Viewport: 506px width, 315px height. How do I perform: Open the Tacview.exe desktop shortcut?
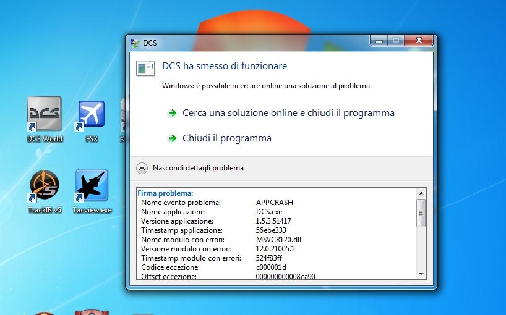pyautogui.click(x=92, y=191)
